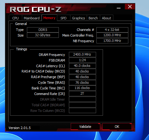Viewport: 149px width, 140px height.
Task: Click the FSB:DRAM value 1:24
Action: click(82, 60)
